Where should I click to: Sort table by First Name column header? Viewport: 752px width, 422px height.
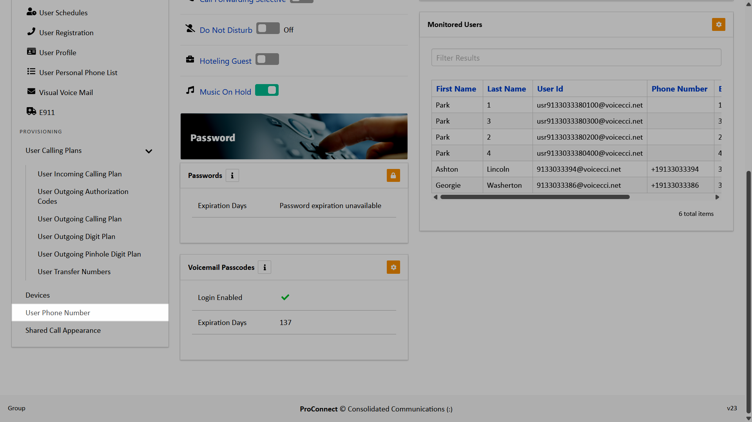click(456, 89)
